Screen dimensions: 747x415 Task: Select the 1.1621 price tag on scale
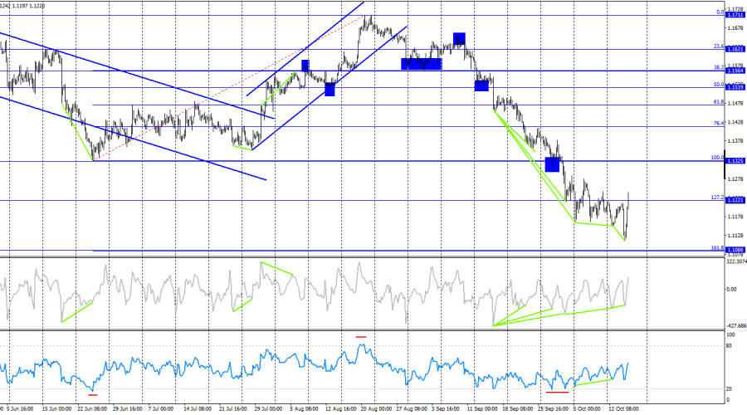735,49
